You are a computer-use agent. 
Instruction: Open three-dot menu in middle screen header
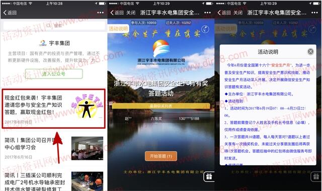(207, 13)
